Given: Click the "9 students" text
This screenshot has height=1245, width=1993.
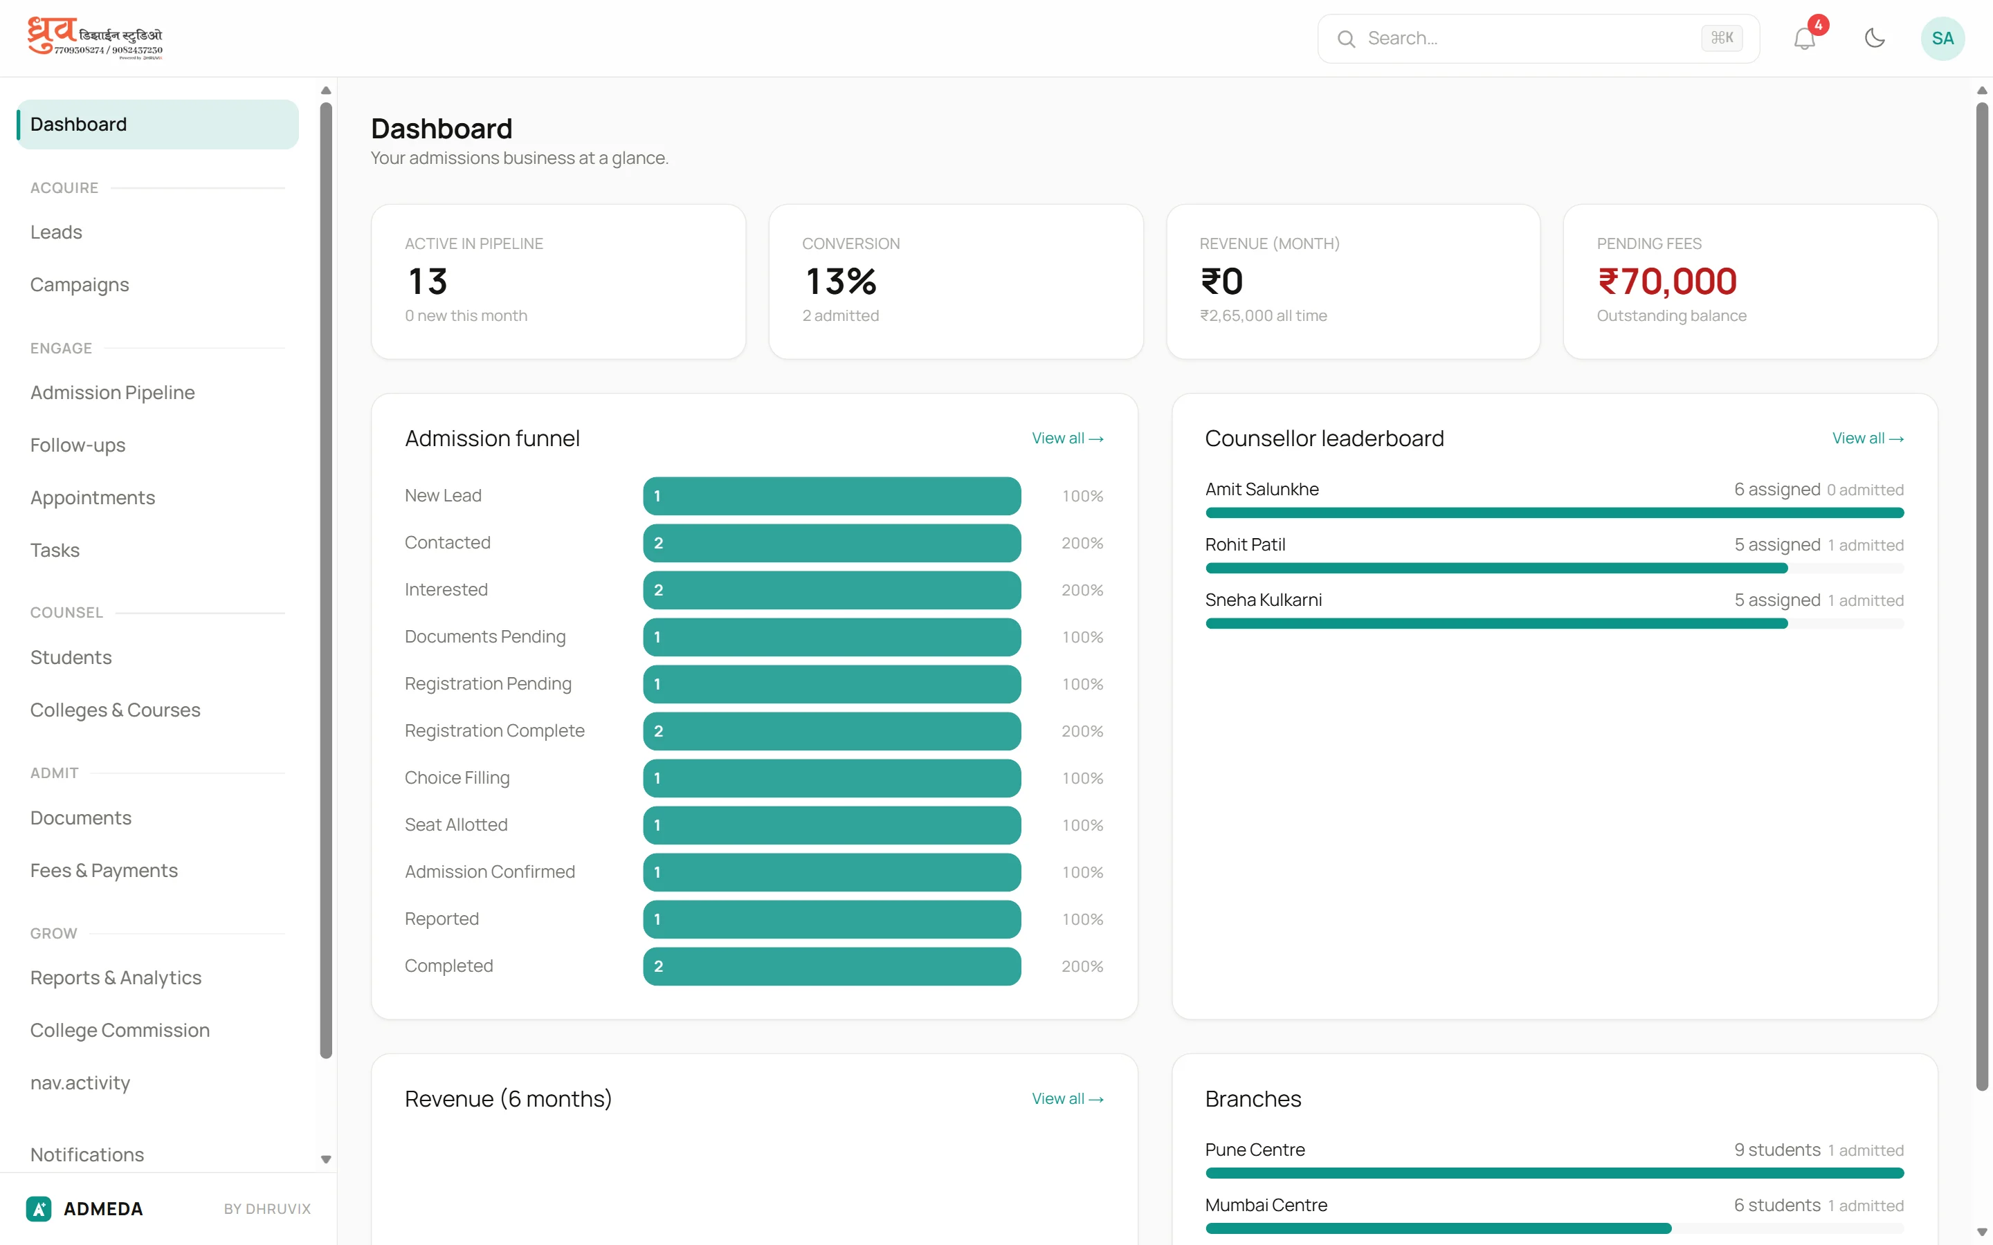Looking at the screenshot, I should pyautogui.click(x=1776, y=1150).
